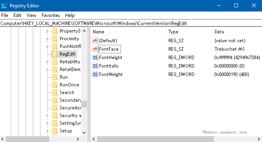Expand the Proximity key
The height and width of the screenshot is (142, 262).
tap(47, 39)
